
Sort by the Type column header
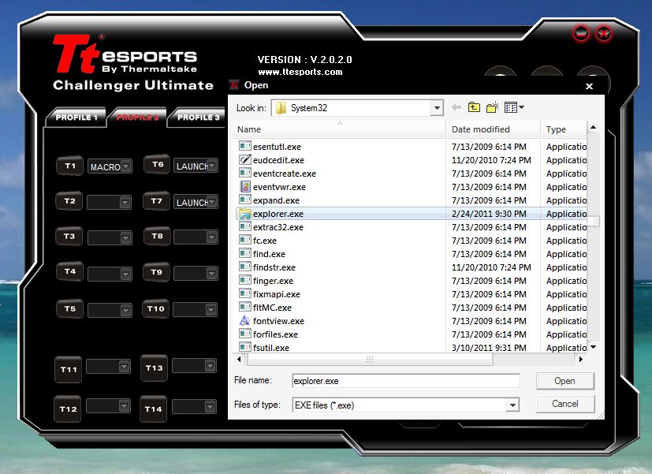point(564,129)
